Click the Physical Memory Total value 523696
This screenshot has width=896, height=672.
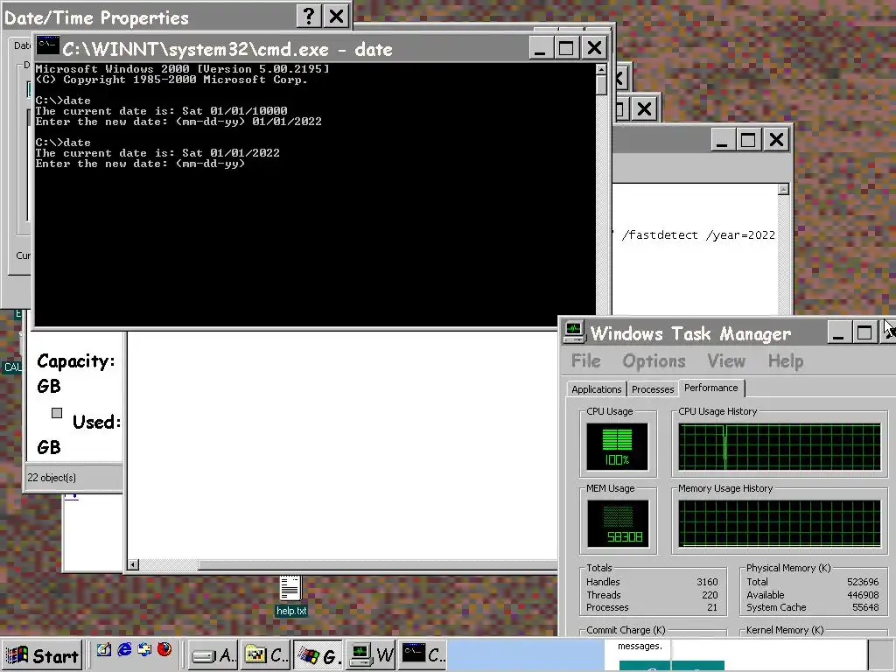click(863, 582)
